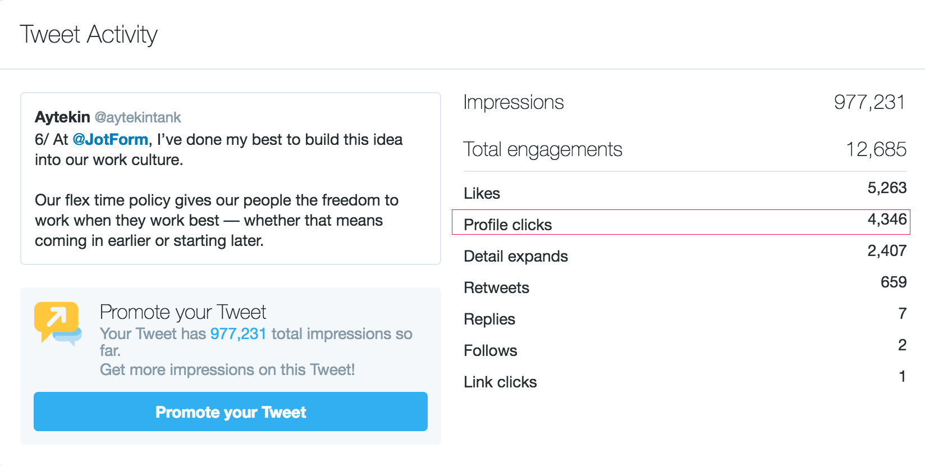Click the Promote your Tweet heading text
This screenshot has width=925, height=466.
[x=182, y=312]
